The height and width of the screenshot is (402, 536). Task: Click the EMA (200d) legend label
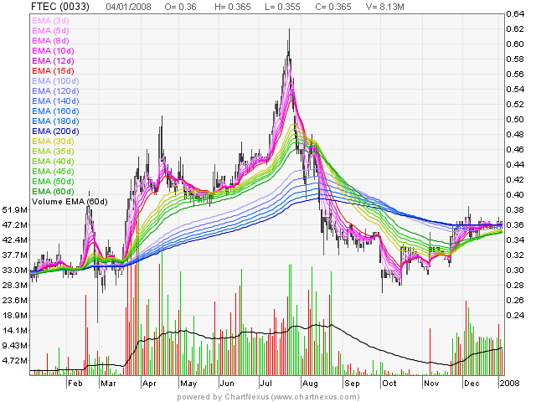57,131
